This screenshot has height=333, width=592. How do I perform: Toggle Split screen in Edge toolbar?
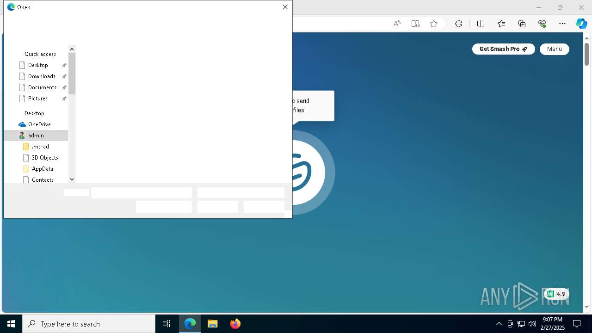click(x=481, y=24)
